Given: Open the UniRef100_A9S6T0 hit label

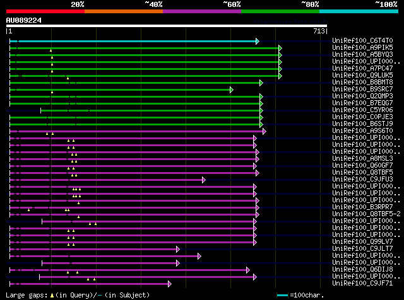Looking at the screenshot, I should (x=362, y=131).
